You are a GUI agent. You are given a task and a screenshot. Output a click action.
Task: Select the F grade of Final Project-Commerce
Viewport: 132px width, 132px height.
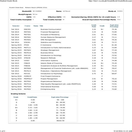pyautogui.click(x=102, y=76)
